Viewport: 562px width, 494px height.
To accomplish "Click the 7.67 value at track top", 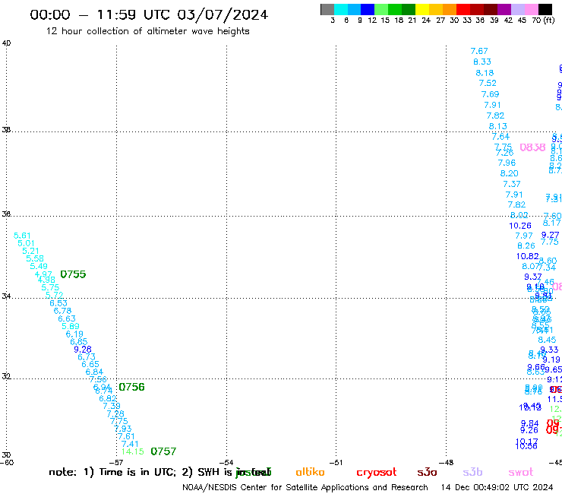I will click(x=479, y=51).
